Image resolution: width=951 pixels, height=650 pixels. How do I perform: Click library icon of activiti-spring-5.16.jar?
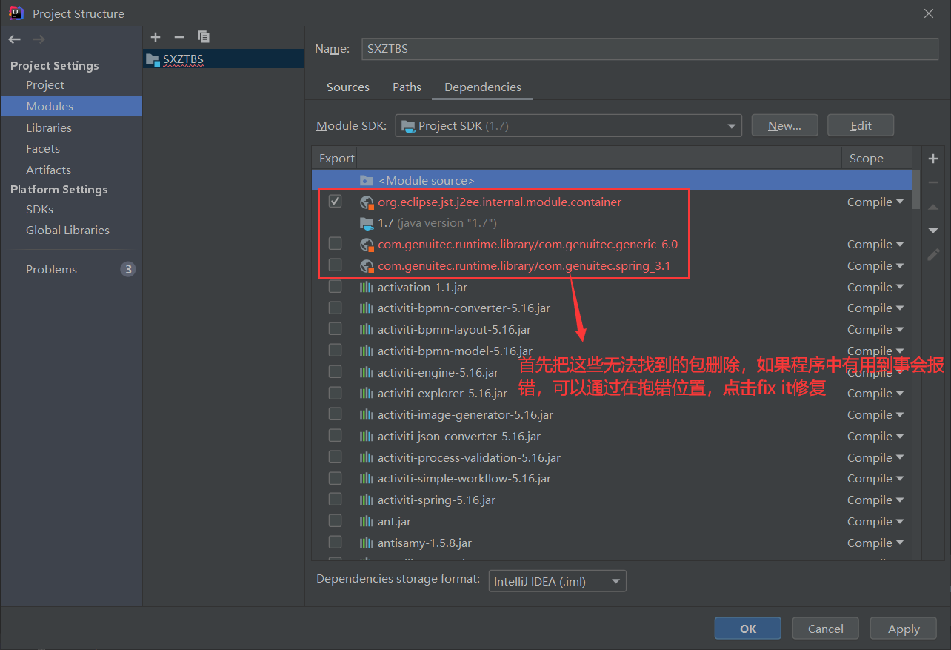[x=367, y=500]
